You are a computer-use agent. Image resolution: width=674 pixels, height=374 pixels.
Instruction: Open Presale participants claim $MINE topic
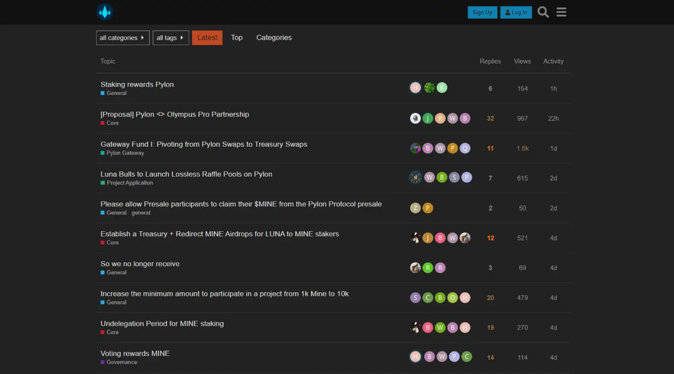click(x=241, y=204)
